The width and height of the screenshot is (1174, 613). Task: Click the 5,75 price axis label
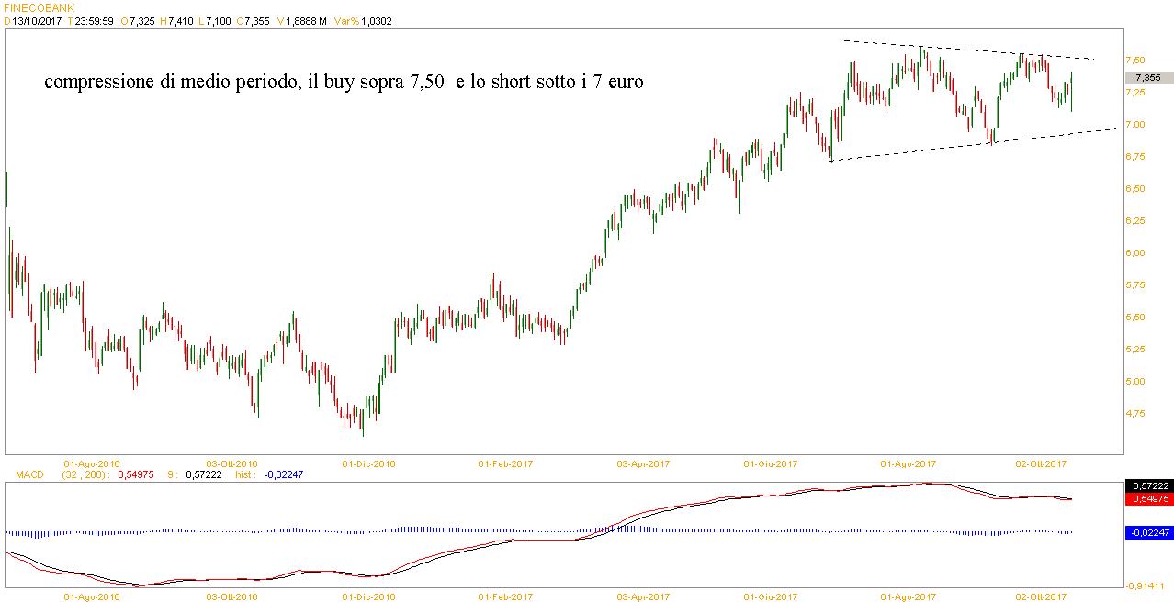point(1135,285)
